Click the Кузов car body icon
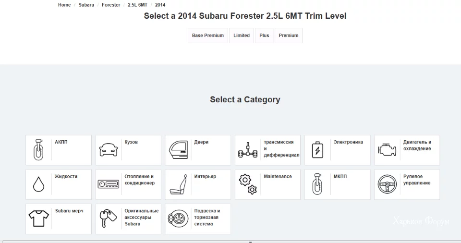Viewport: 461px width, 243px height. point(109,150)
